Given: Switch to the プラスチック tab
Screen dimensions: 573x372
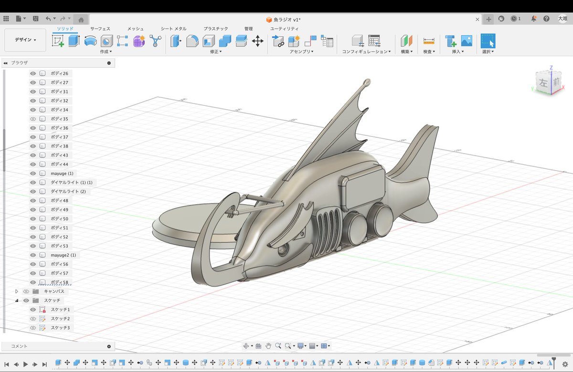Looking at the screenshot, I should [x=216, y=28].
